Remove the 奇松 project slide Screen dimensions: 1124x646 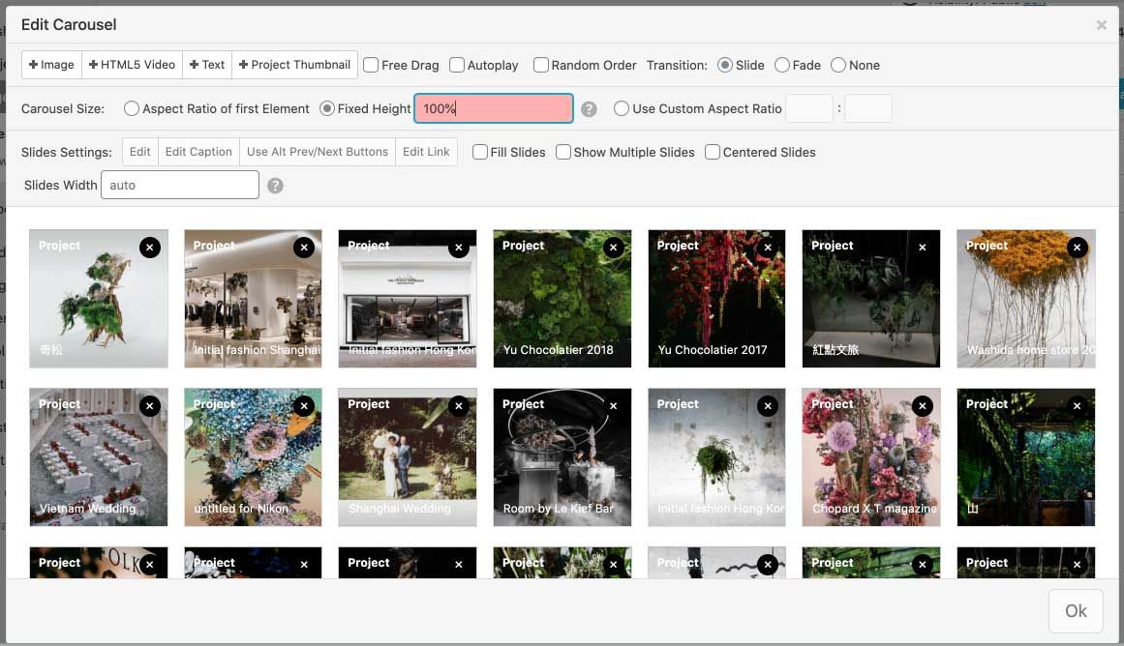pos(149,248)
